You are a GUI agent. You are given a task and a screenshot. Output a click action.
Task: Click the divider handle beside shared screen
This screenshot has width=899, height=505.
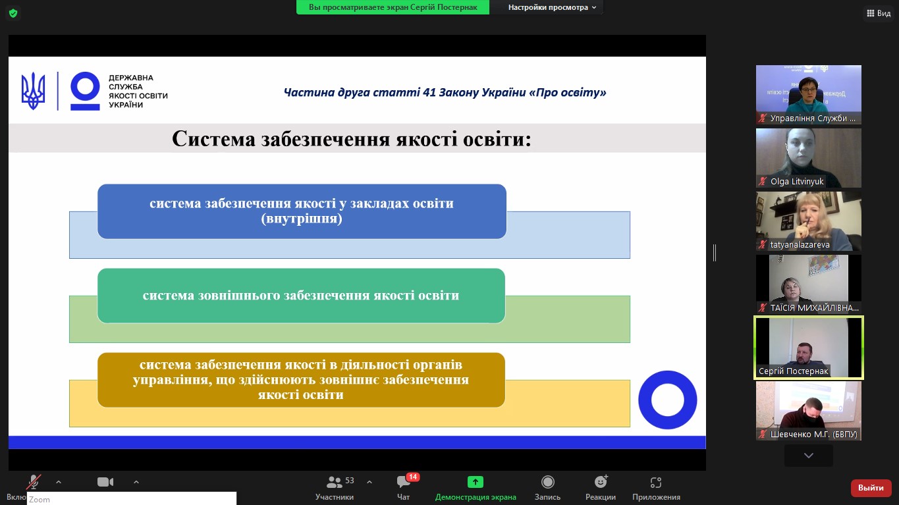715,252
